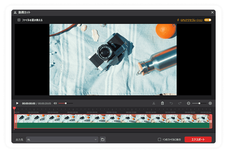This screenshot has width=227, height=153.
Task: Click ファイルを置き換える to replace file
Action: pos(32,20)
